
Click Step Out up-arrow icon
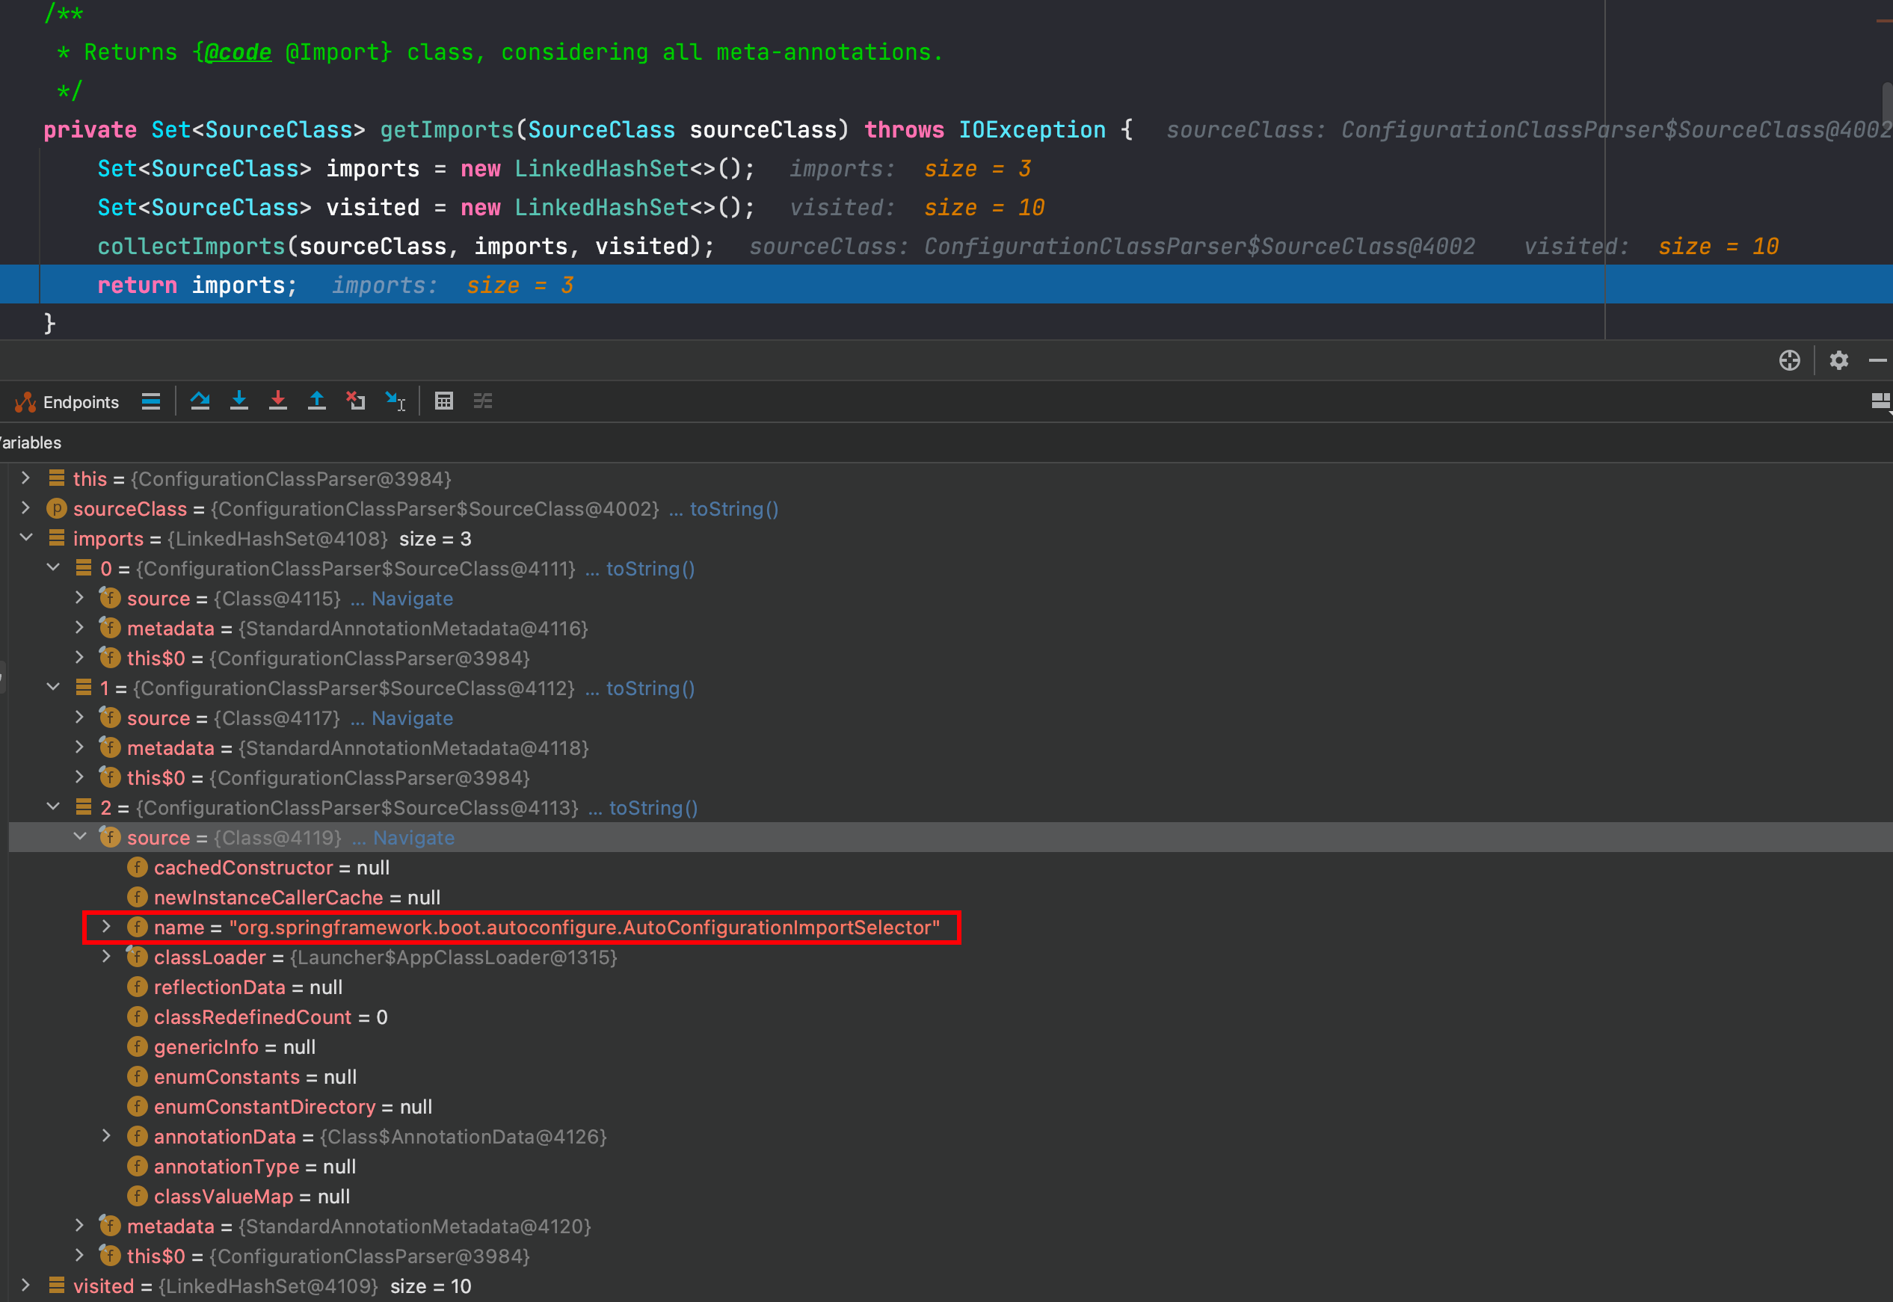[316, 401]
